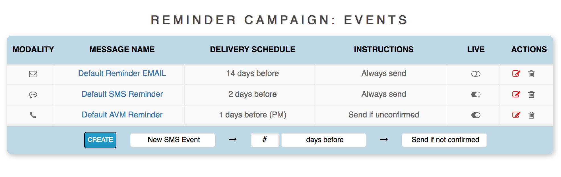Image resolution: width=561 pixels, height=177 pixels.
Task: Expand the Send if not confirmed dropdown
Action: (444, 140)
